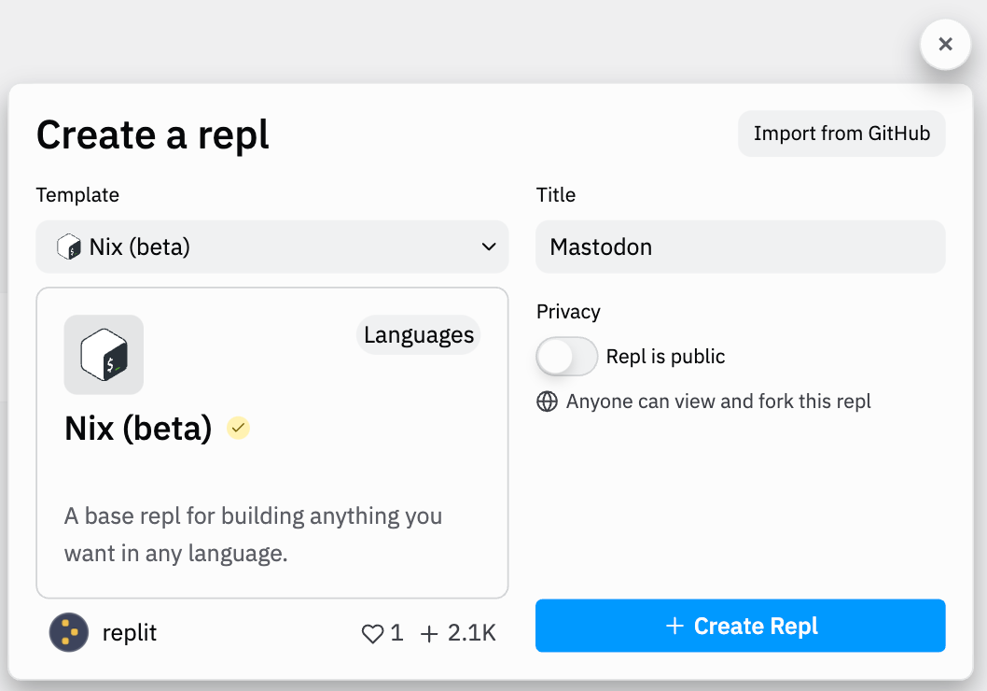The image size is (987, 691).
Task: Click the heart like icon
Action: click(x=372, y=634)
